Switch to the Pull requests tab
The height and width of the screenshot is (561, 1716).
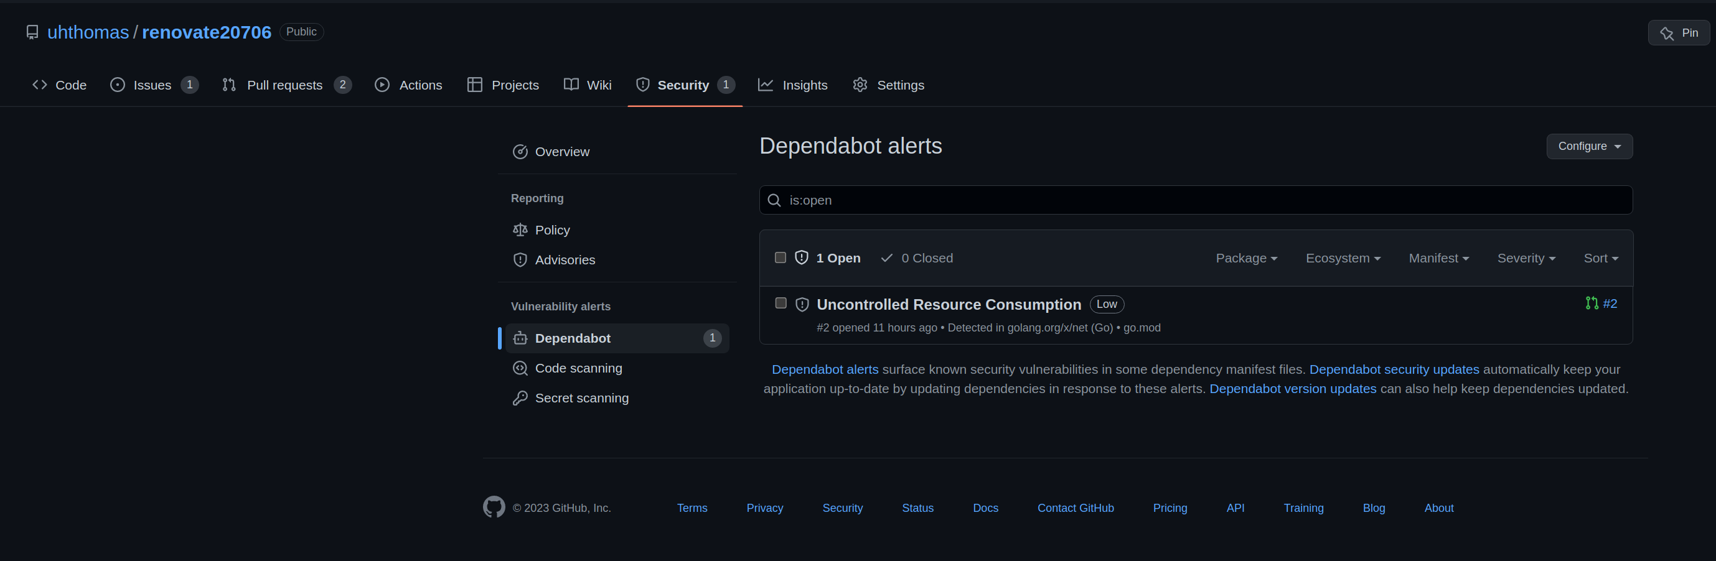(x=286, y=85)
